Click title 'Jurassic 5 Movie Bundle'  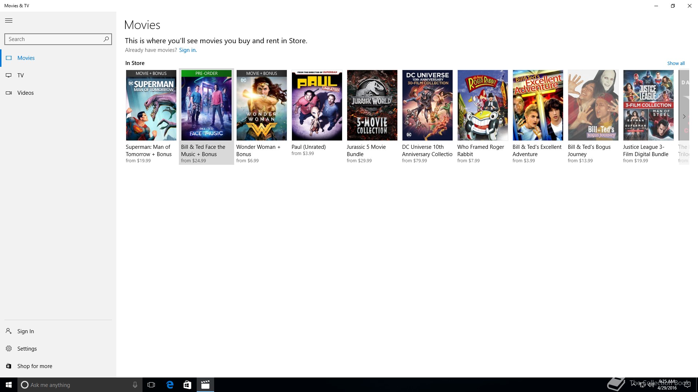[x=366, y=151]
